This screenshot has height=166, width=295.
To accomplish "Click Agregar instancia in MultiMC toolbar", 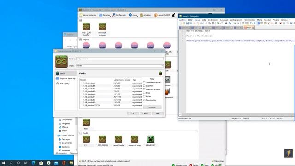I will pyautogui.click(x=88, y=15).
